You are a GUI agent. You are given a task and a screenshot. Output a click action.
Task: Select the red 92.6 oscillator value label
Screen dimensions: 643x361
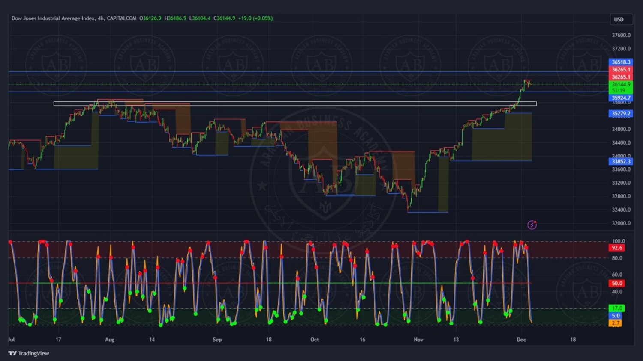point(617,248)
